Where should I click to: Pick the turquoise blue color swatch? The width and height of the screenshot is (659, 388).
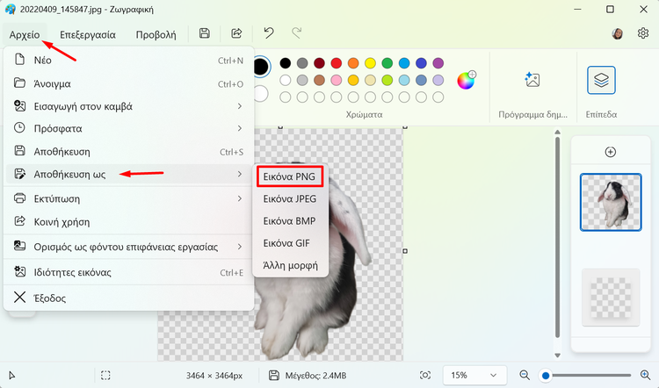(404, 63)
